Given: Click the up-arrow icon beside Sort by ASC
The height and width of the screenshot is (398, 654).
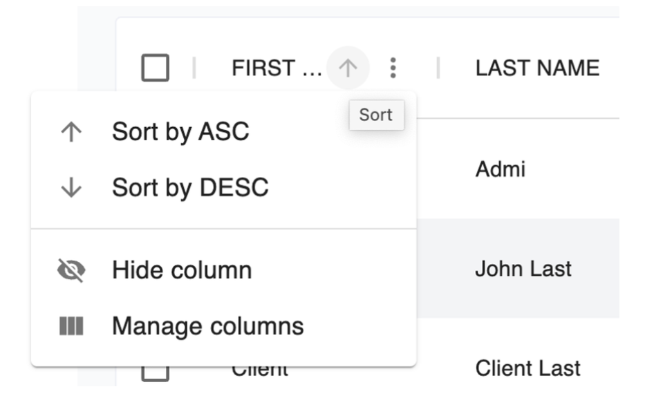Looking at the screenshot, I should [x=71, y=132].
